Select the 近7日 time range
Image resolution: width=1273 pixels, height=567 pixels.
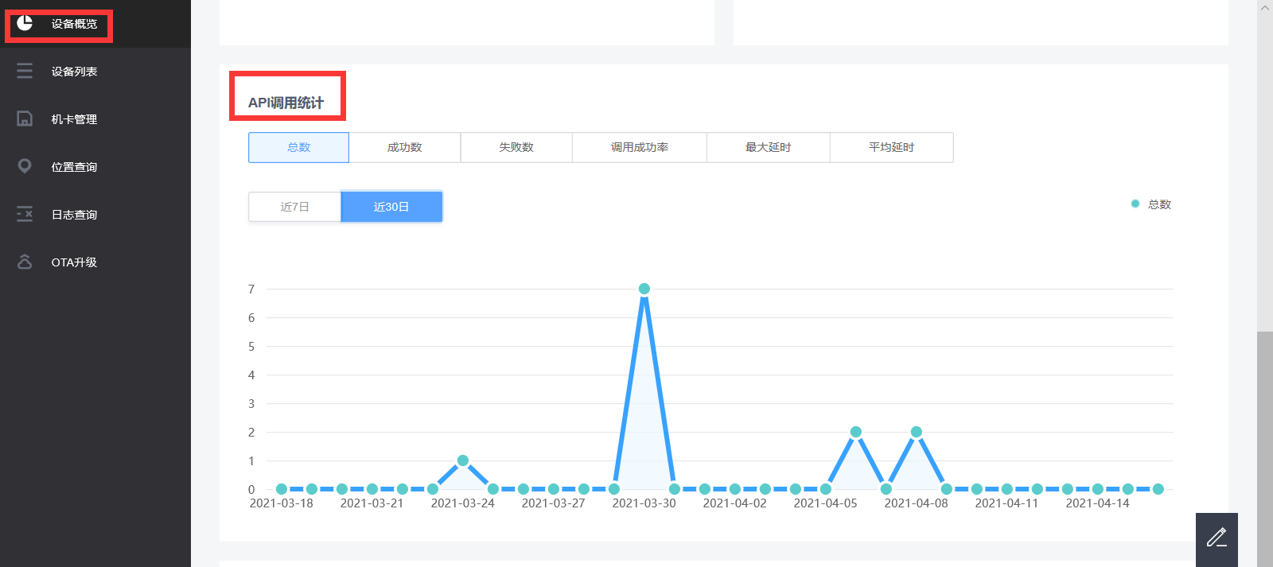coord(294,207)
